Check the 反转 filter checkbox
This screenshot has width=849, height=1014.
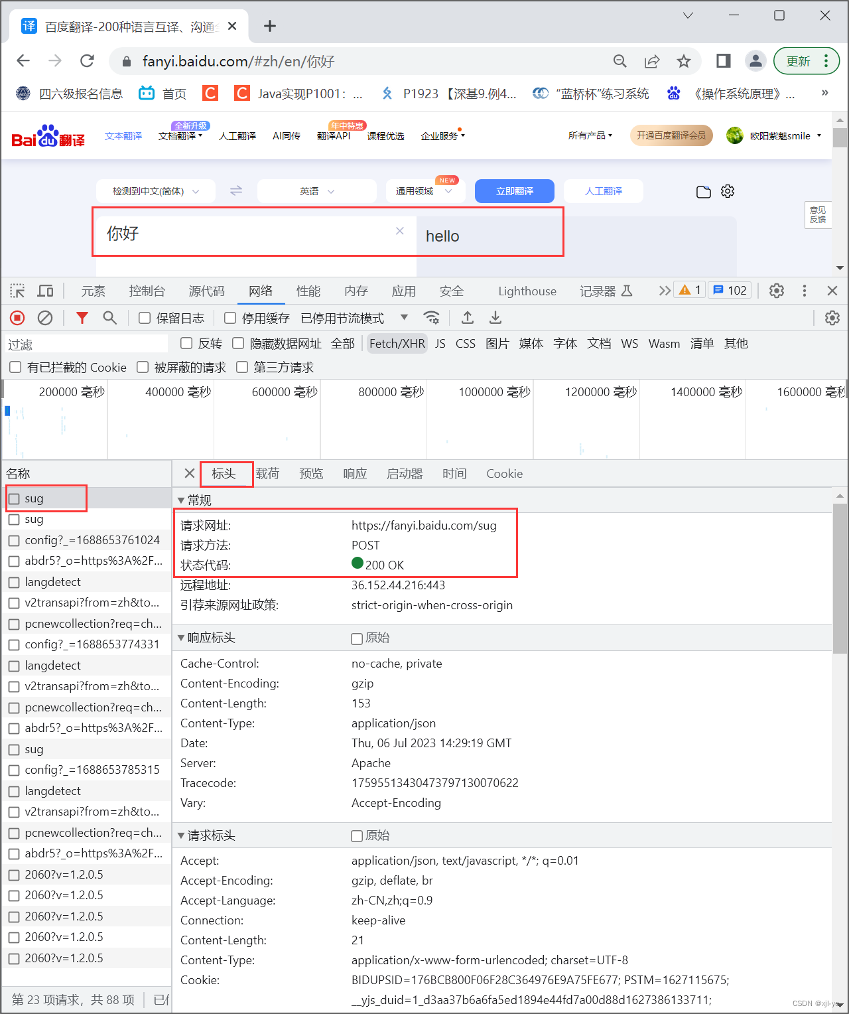(186, 343)
